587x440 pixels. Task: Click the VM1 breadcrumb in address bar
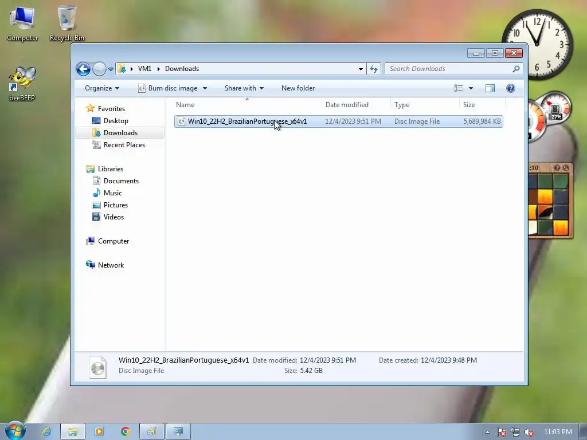click(x=144, y=69)
